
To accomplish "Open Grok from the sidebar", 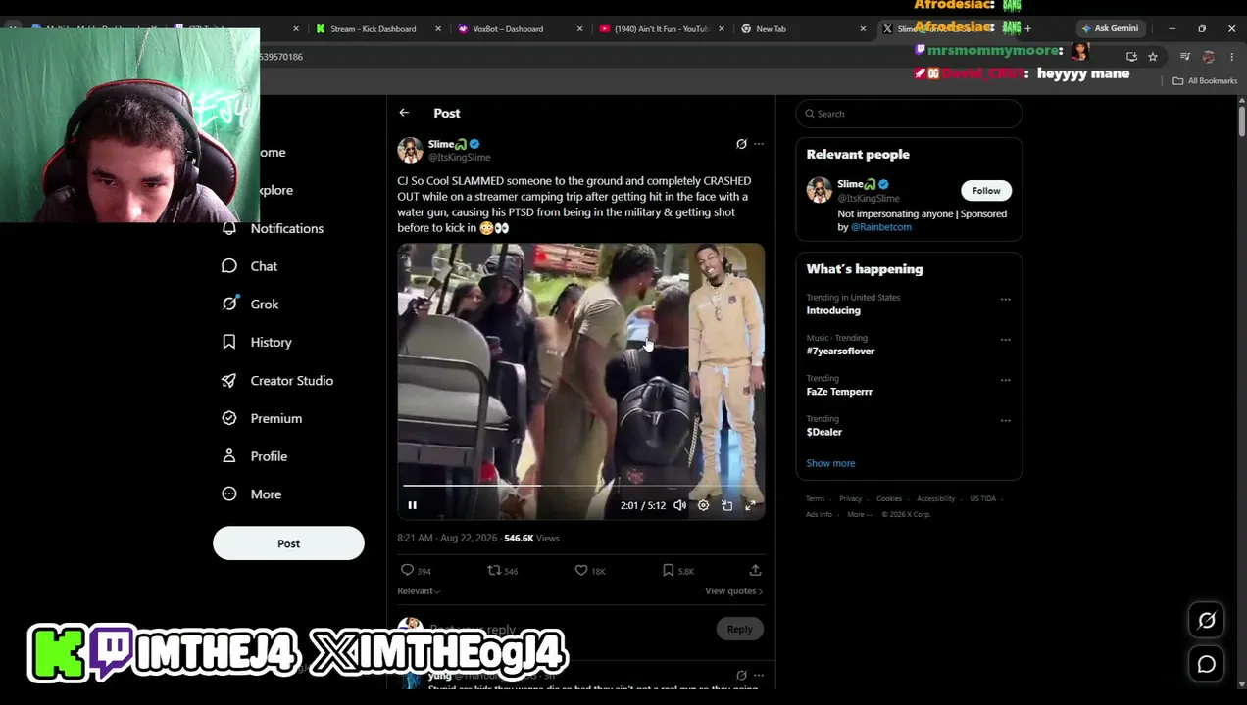I will (x=251, y=305).
